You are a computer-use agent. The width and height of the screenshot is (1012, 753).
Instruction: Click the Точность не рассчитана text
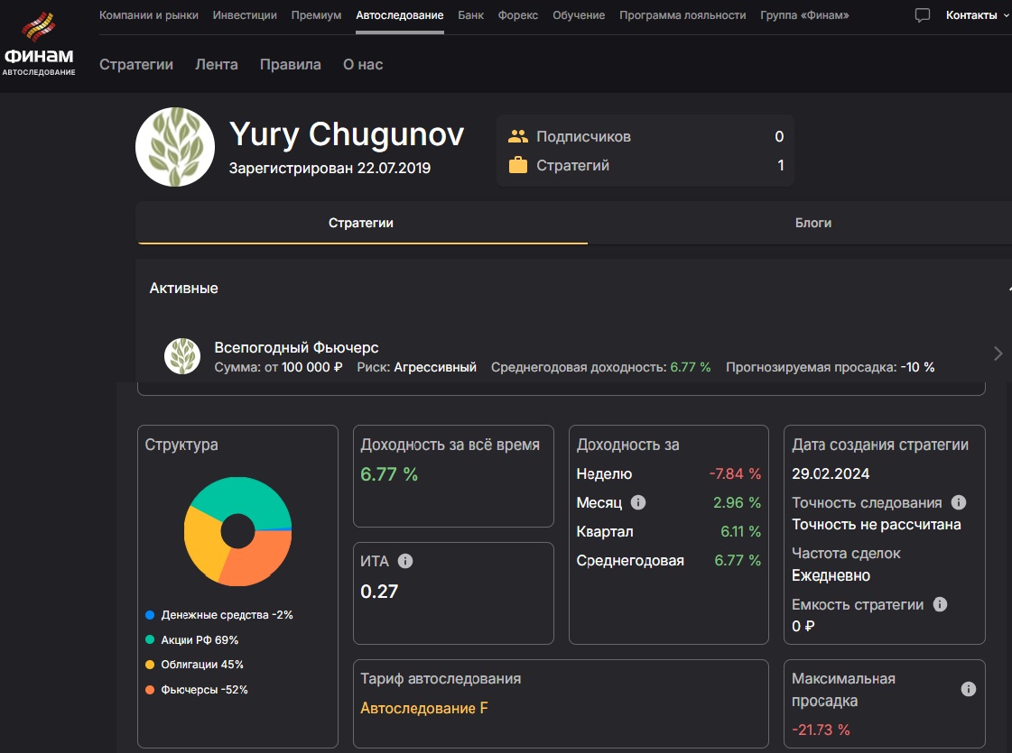click(877, 525)
